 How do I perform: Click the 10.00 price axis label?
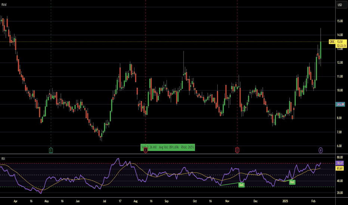point(340,90)
